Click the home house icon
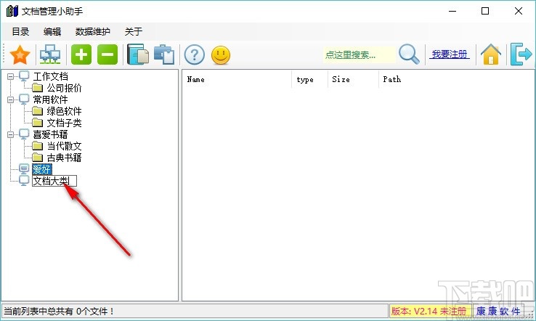The width and height of the screenshot is (536, 321). click(490, 54)
